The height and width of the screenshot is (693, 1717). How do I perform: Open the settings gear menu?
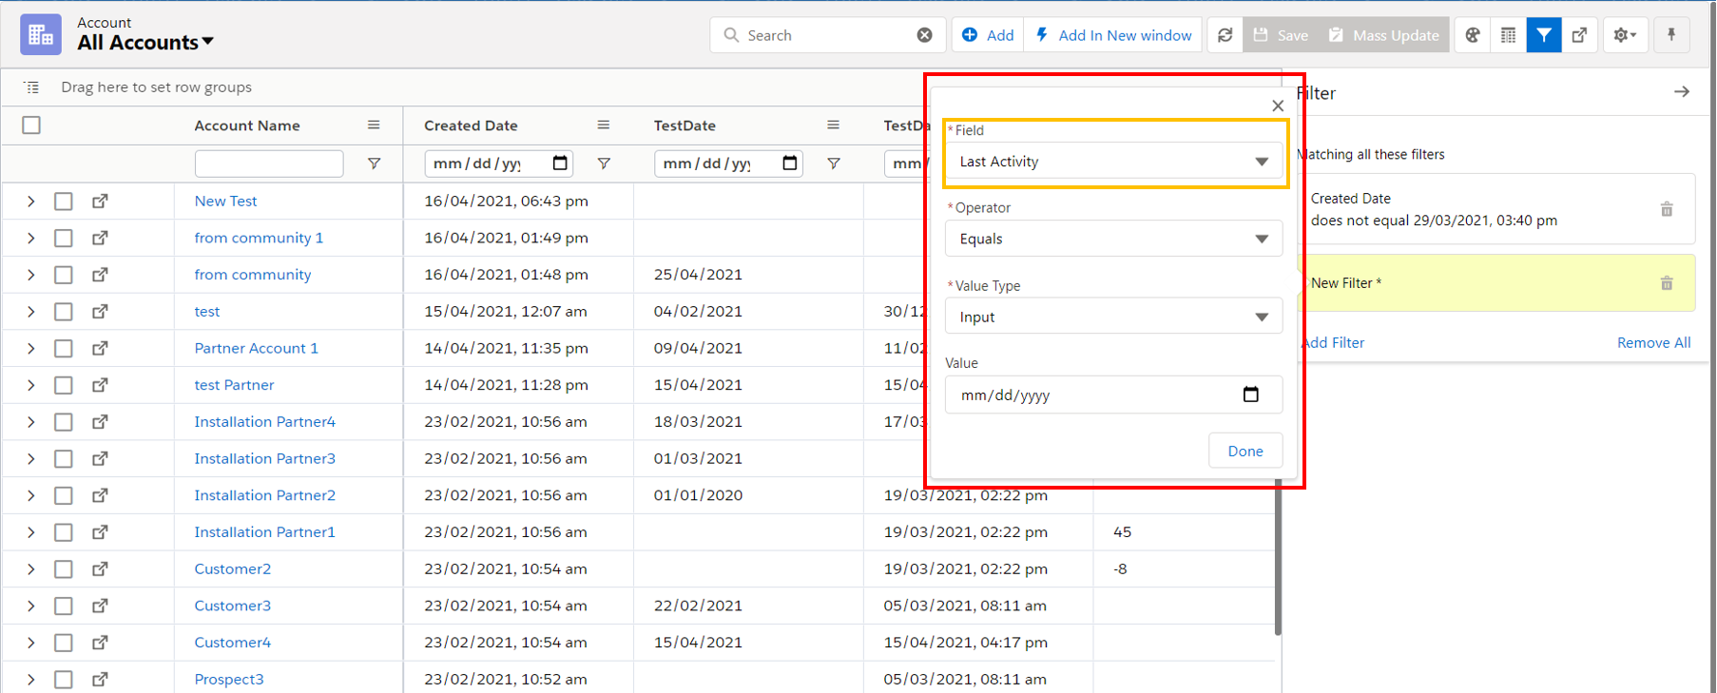point(1624,35)
